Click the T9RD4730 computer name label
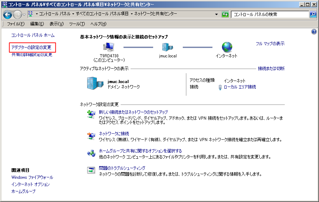The image size is (319, 202). (109, 56)
